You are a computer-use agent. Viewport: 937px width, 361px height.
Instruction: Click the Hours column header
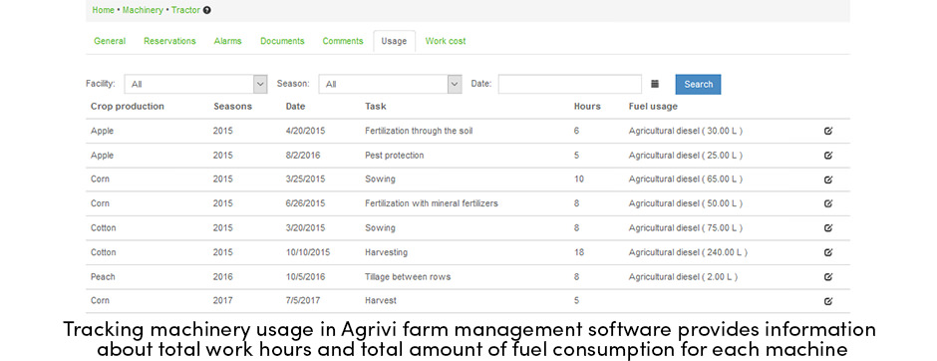(587, 107)
